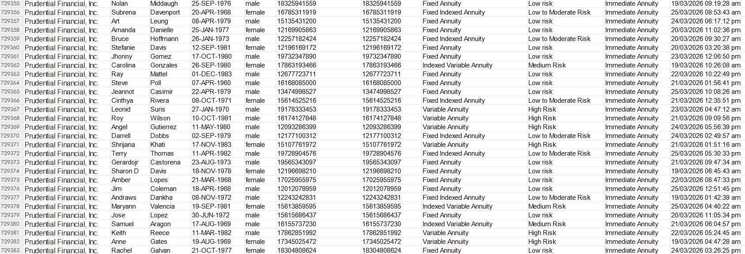
Task: Click birth date 12-SEP-1981
Action: pyautogui.click(x=211, y=48)
